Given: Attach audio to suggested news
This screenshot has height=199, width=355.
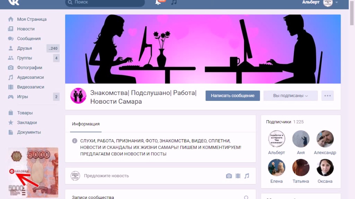Looking at the screenshot, I should click(x=247, y=176).
